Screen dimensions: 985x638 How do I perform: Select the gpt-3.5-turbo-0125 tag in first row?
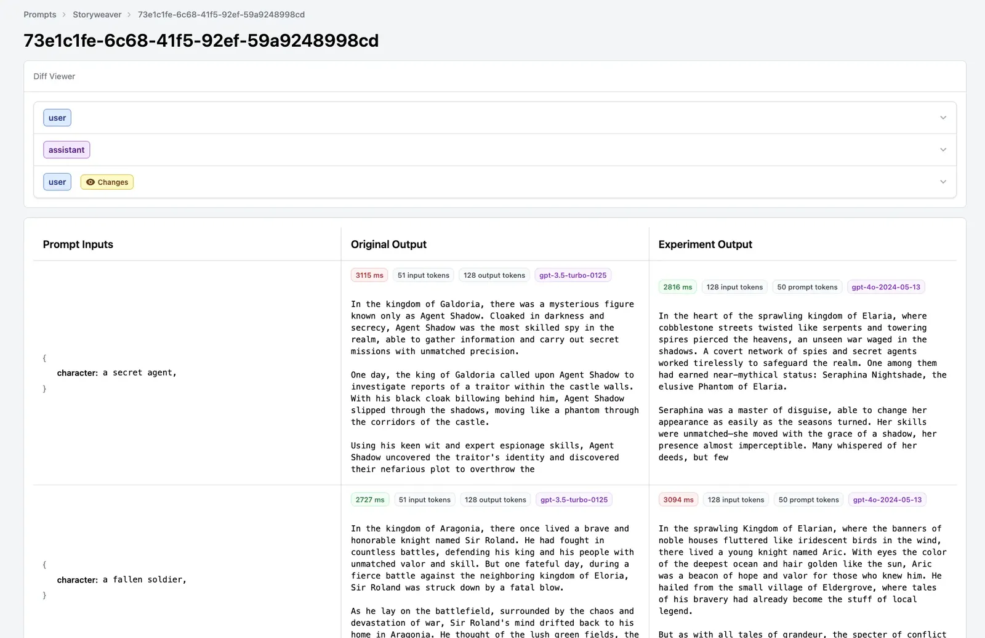(x=573, y=275)
